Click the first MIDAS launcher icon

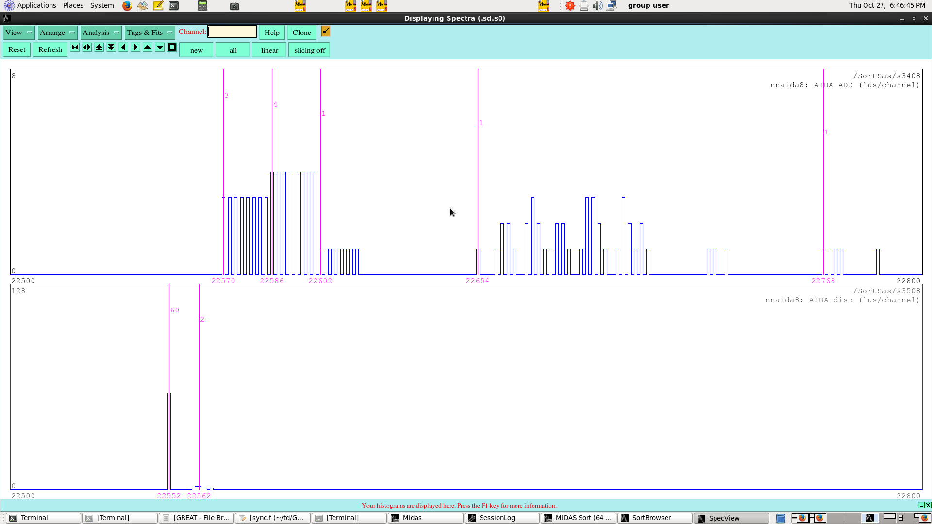(x=300, y=6)
